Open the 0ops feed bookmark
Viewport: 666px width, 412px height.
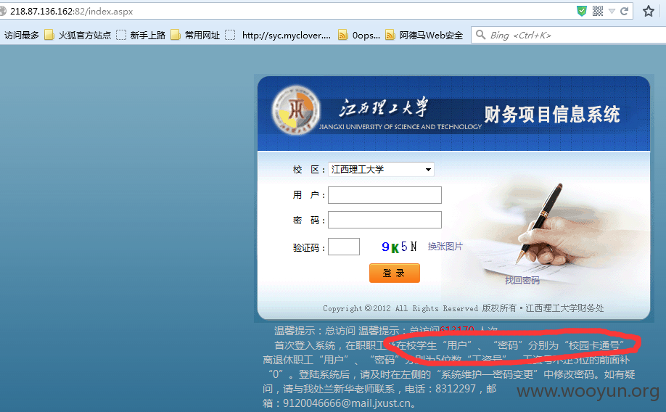[x=359, y=36]
